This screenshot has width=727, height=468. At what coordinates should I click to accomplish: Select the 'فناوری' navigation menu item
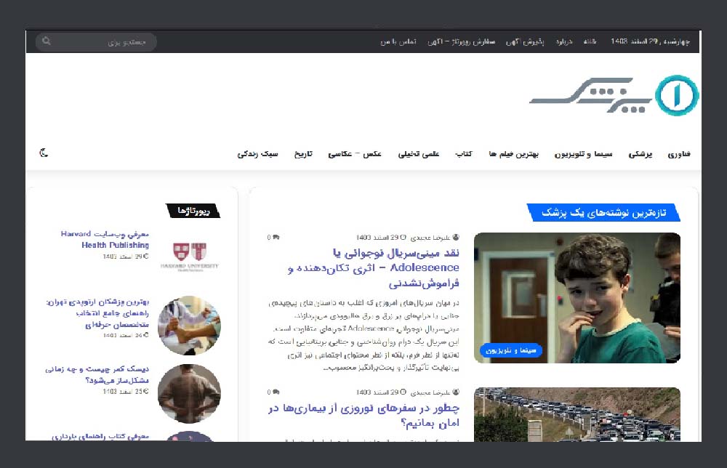tap(679, 154)
